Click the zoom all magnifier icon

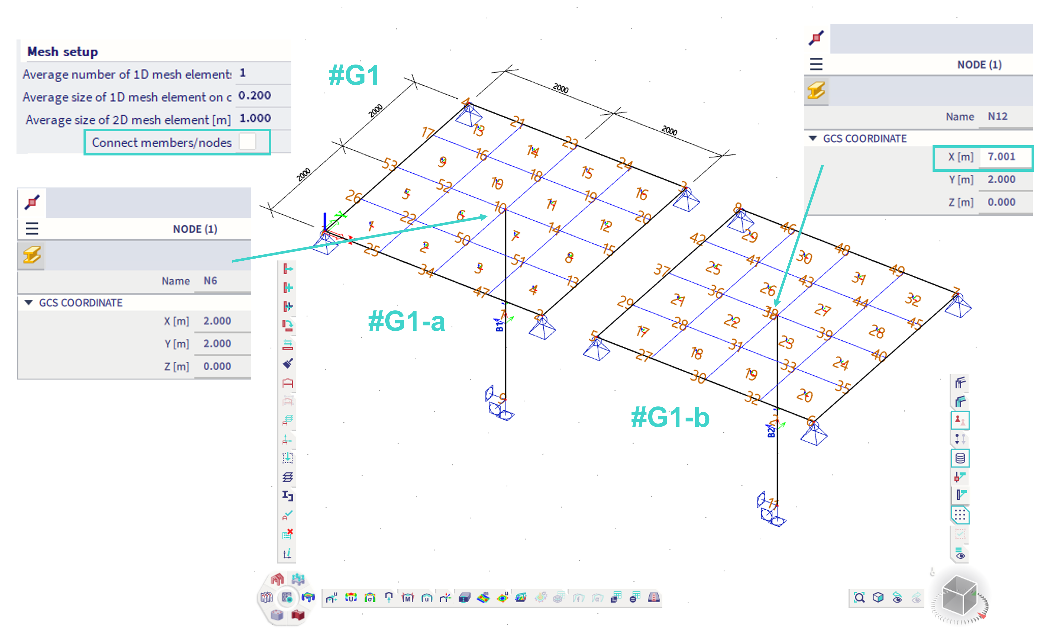[859, 598]
